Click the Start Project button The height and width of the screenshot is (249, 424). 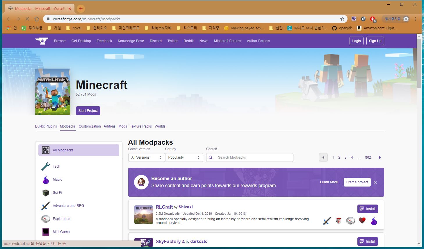tap(88, 111)
